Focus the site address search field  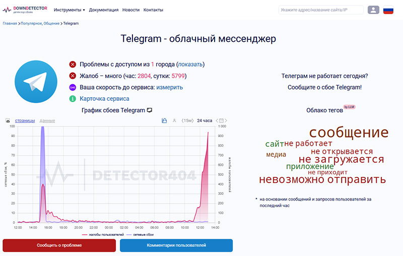[x=321, y=10]
